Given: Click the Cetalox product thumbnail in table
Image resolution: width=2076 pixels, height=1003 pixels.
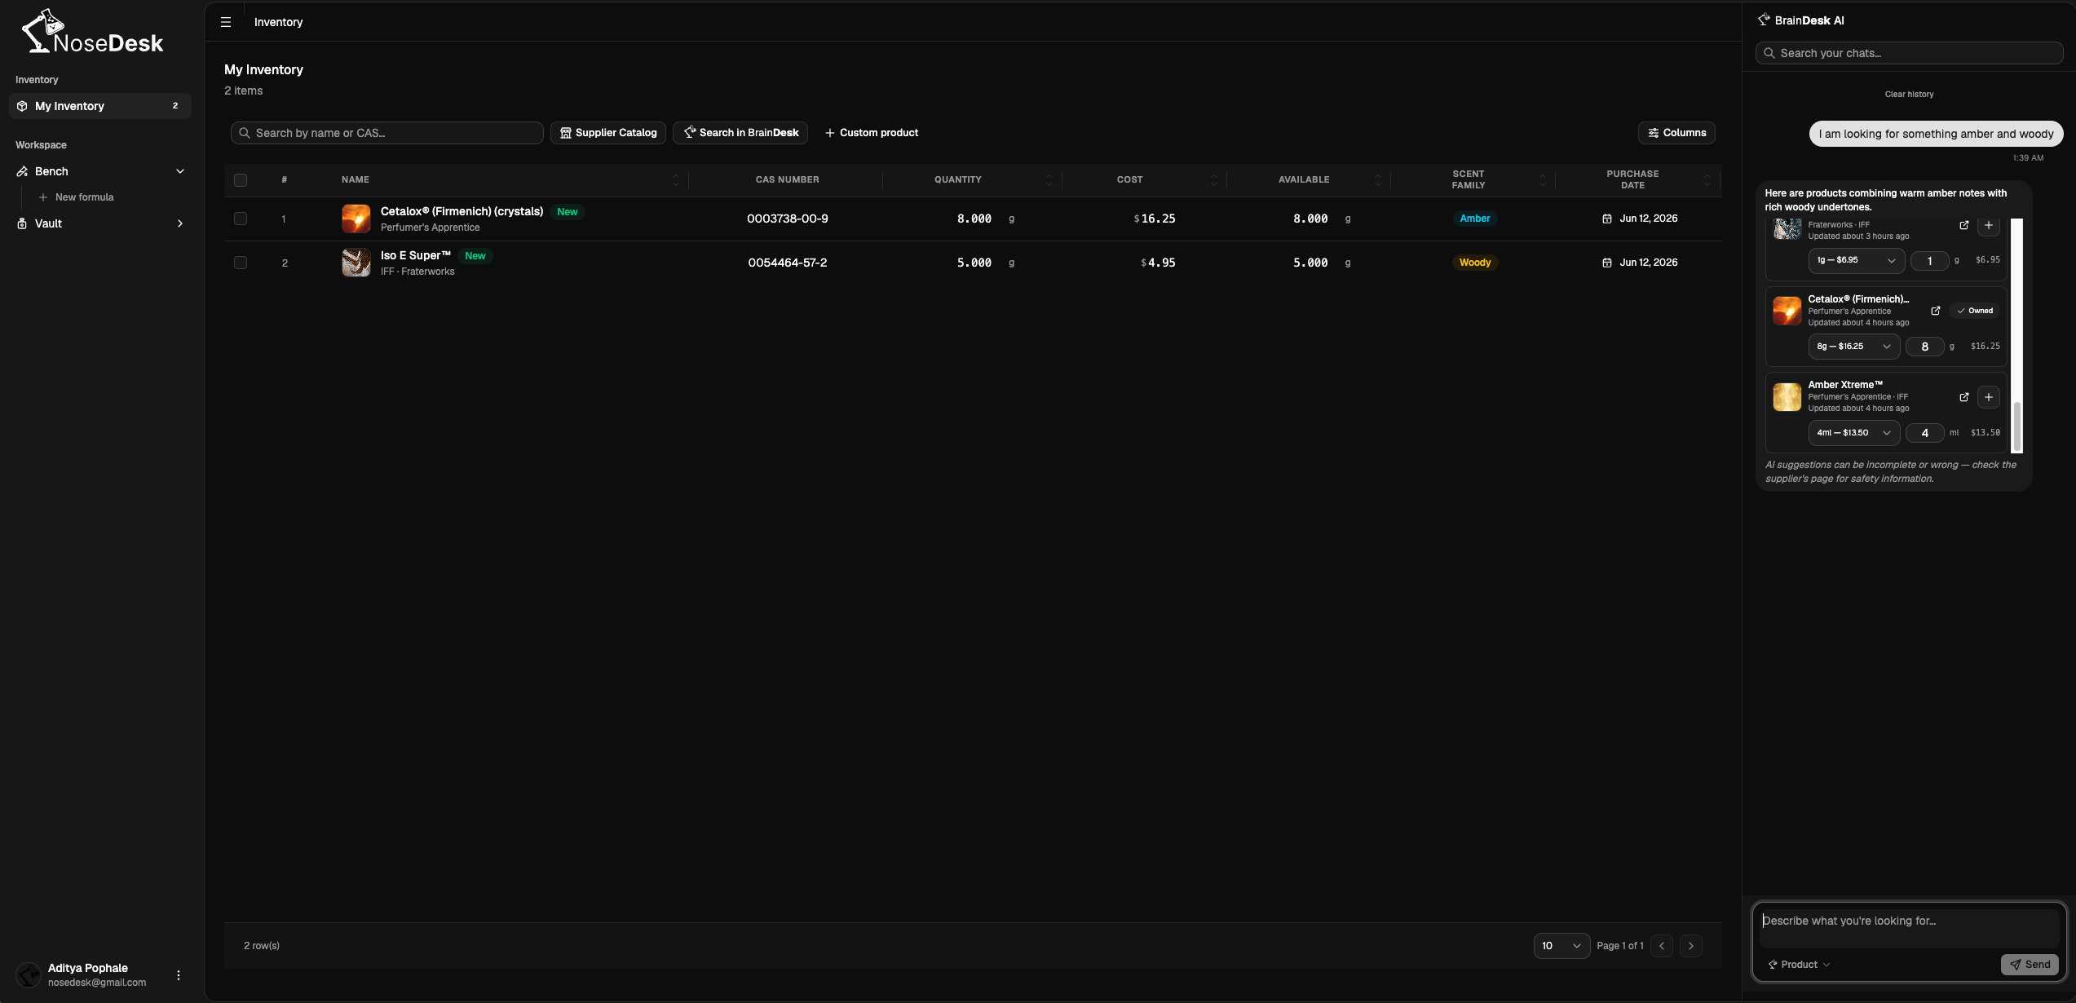Looking at the screenshot, I should 356,219.
